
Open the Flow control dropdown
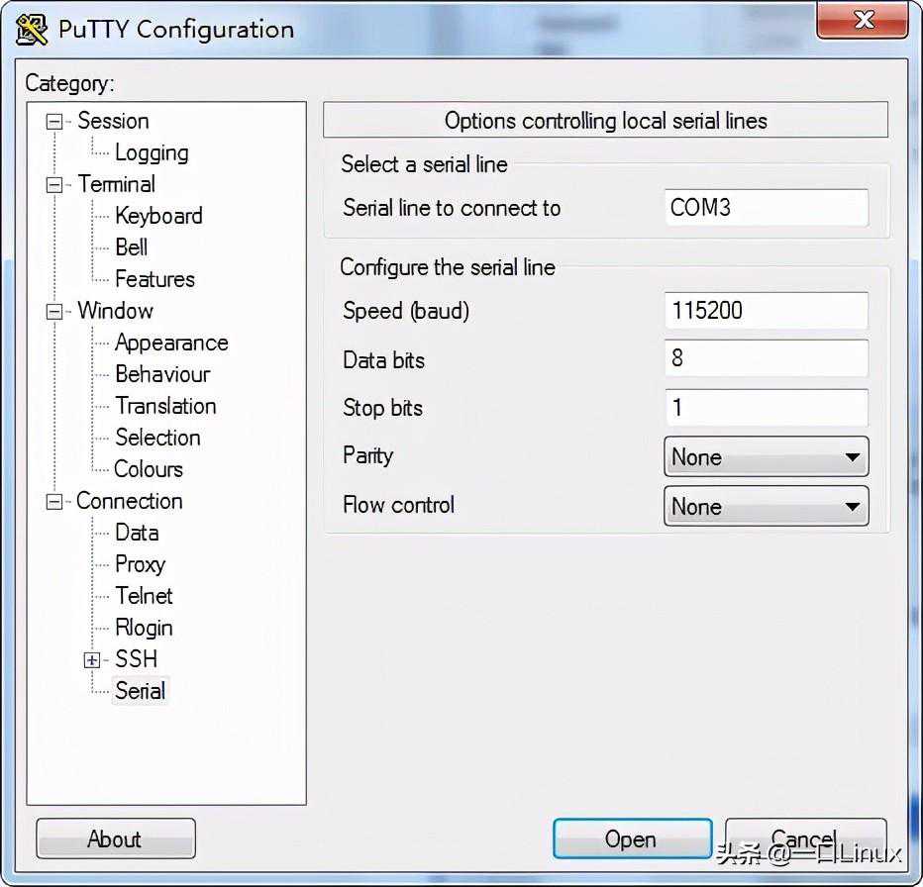[x=766, y=507]
